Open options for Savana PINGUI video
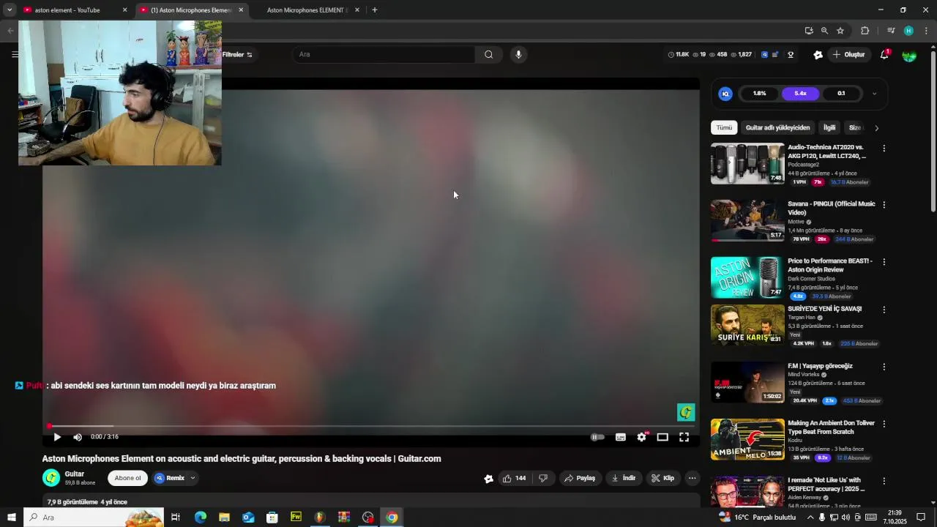This screenshot has height=527, width=937. click(x=884, y=206)
